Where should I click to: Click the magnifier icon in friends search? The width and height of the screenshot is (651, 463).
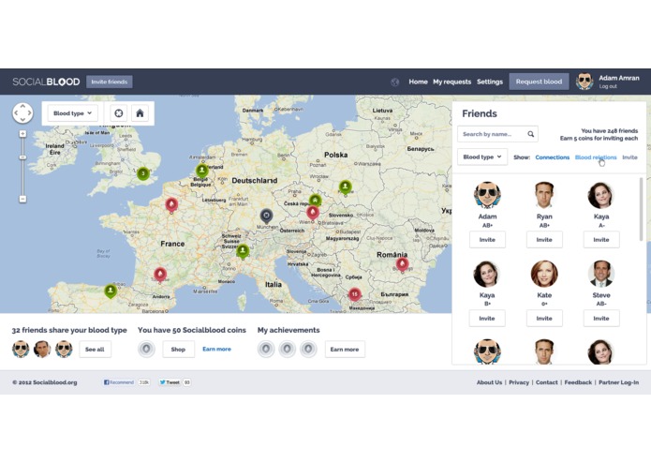point(530,134)
